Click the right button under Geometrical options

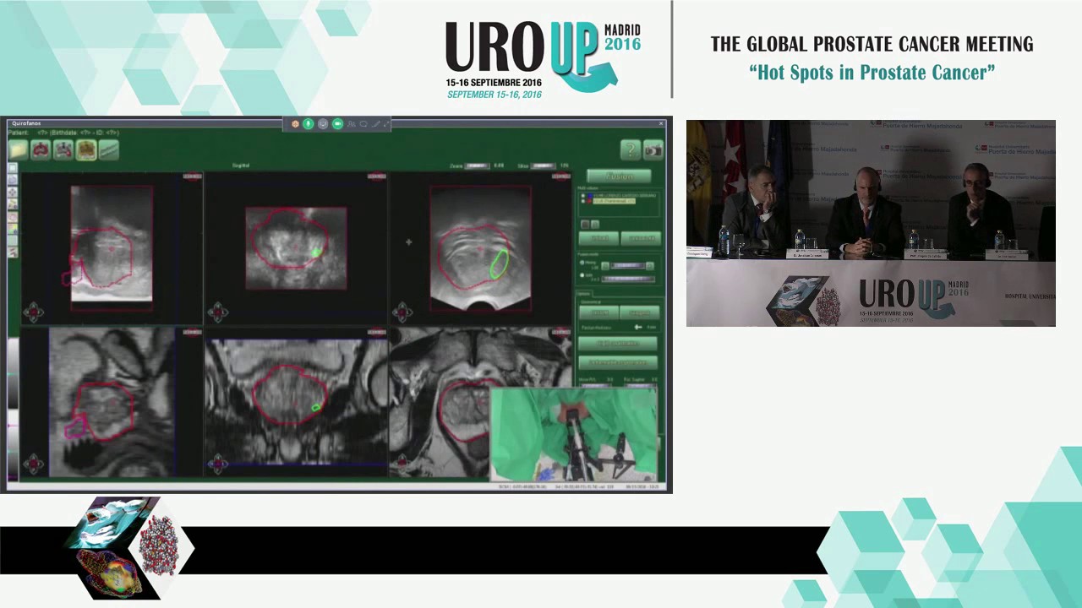[640, 312]
